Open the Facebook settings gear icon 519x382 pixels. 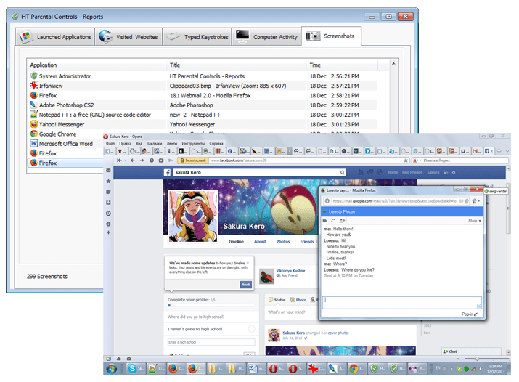454,172
